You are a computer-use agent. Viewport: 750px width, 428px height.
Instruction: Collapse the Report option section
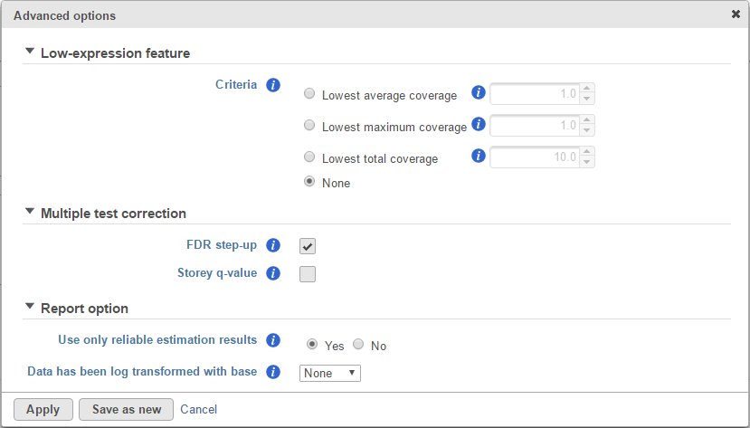30,306
